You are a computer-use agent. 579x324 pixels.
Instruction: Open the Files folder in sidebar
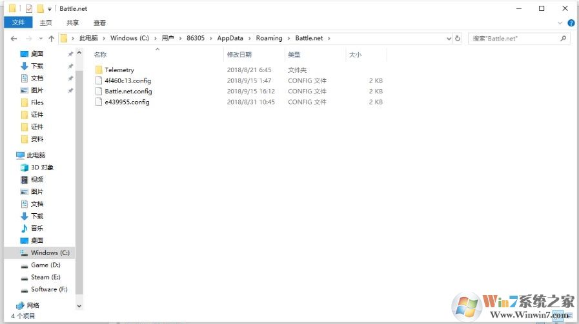[37, 102]
